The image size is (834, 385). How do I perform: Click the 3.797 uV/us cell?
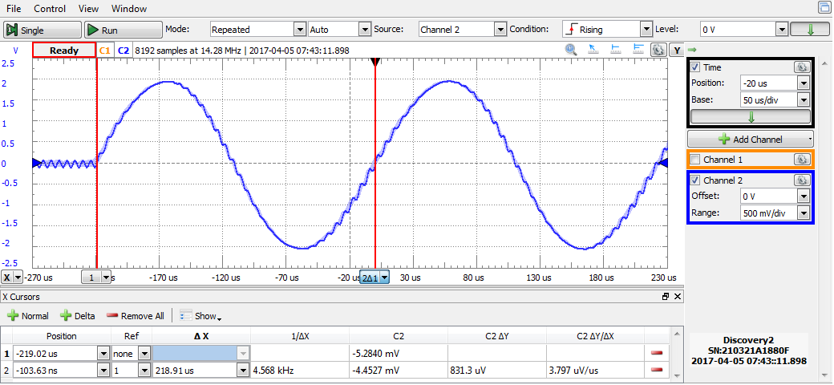(x=595, y=370)
